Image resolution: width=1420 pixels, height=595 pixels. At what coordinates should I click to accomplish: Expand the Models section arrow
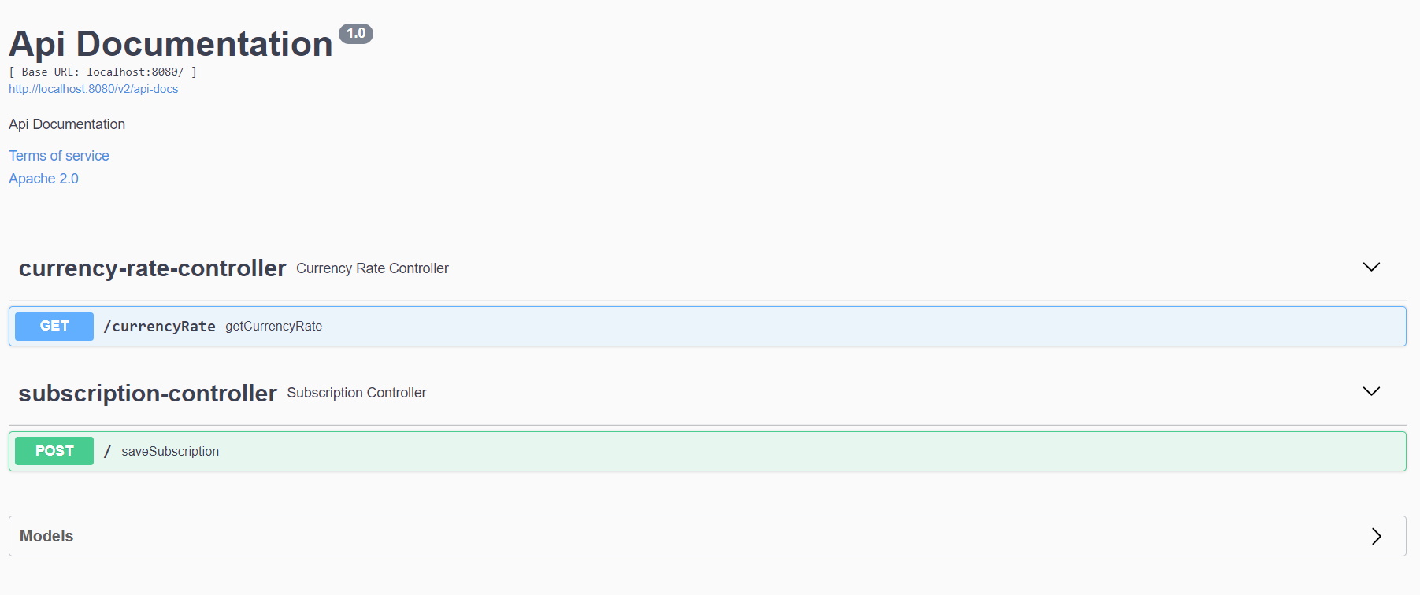click(1377, 536)
